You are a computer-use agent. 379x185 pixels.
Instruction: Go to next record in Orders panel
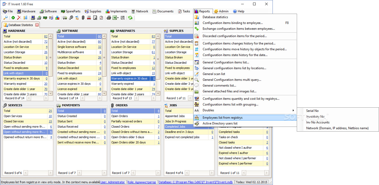158,173
